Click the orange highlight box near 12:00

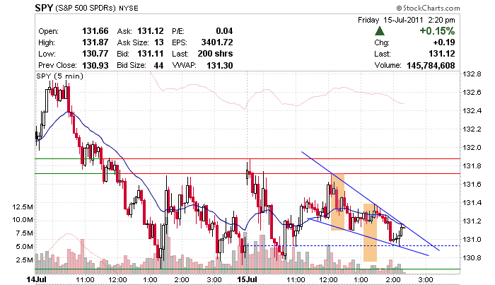coord(337,202)
